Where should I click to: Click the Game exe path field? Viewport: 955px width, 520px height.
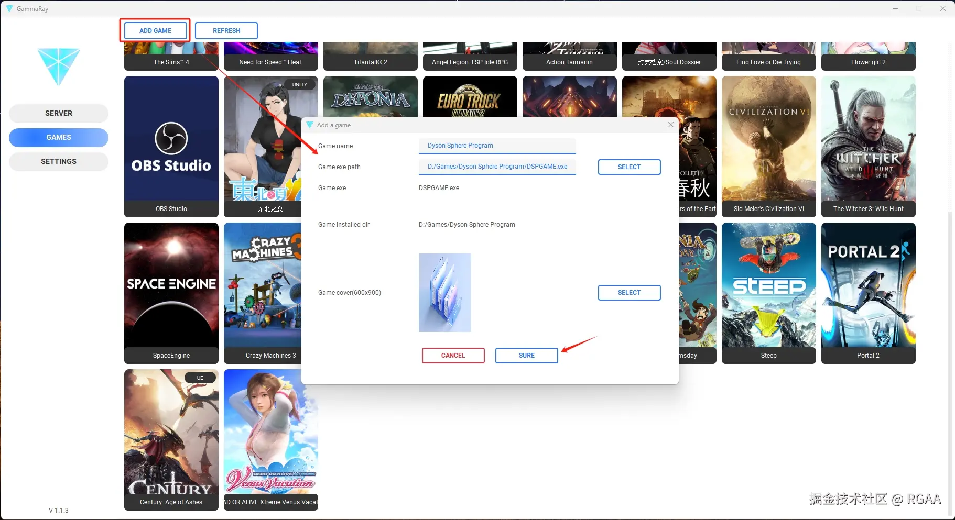click(x=497, y=167)
